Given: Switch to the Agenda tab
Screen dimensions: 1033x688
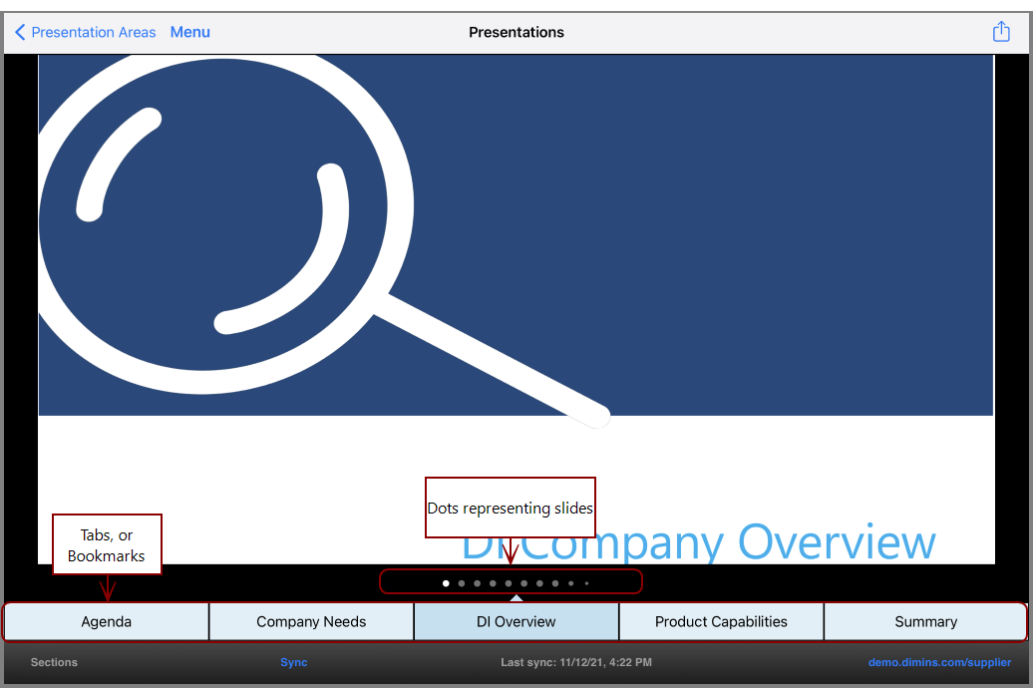Looking at the screenshot, I should (106, 621).
